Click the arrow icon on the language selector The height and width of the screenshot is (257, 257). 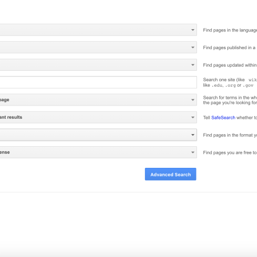pyautogui.click(x=193, y=30)
